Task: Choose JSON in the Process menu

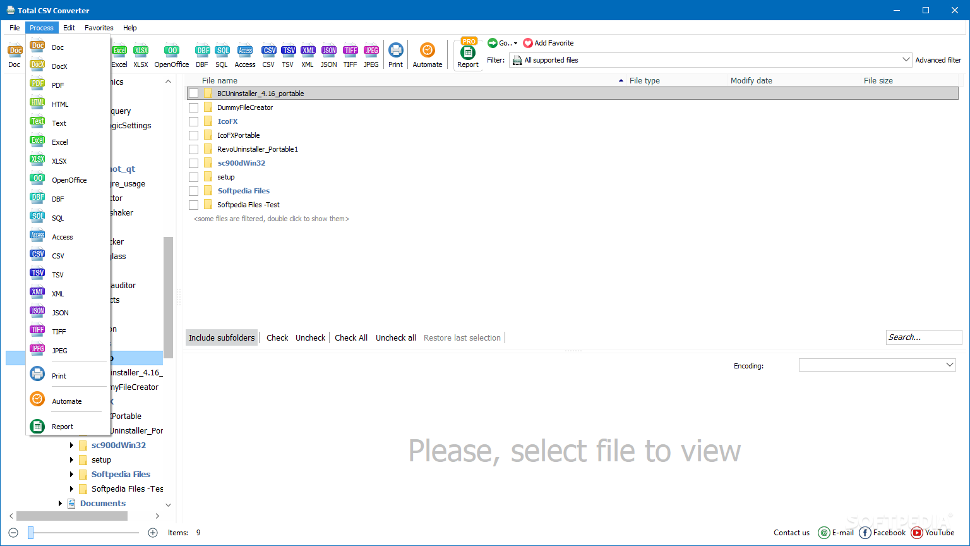Action: click(68, 313)
